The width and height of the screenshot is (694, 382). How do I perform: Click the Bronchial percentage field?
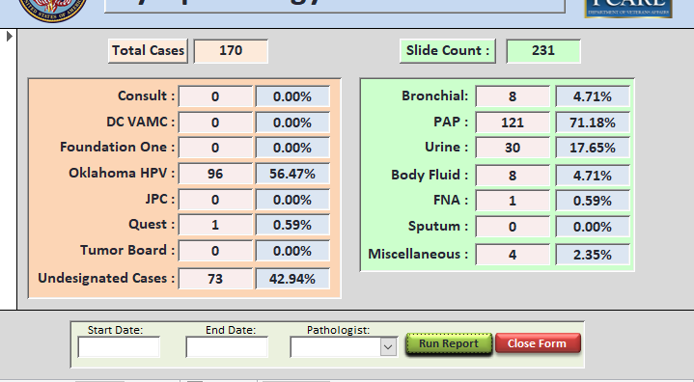[593, 95]
